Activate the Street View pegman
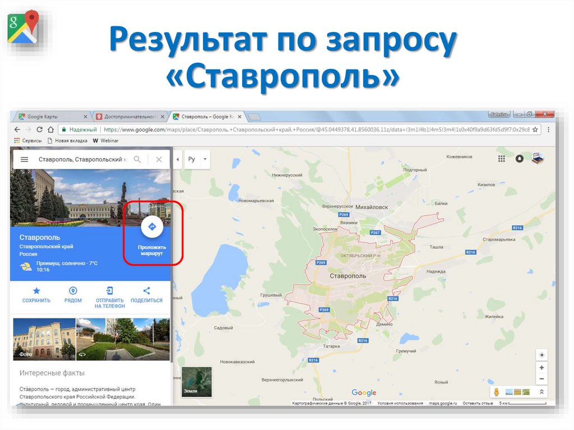 click(x=497, y=392)
